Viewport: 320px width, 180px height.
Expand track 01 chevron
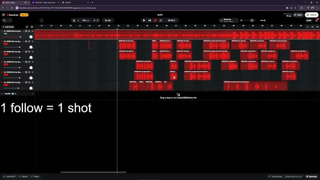[32, 31]
